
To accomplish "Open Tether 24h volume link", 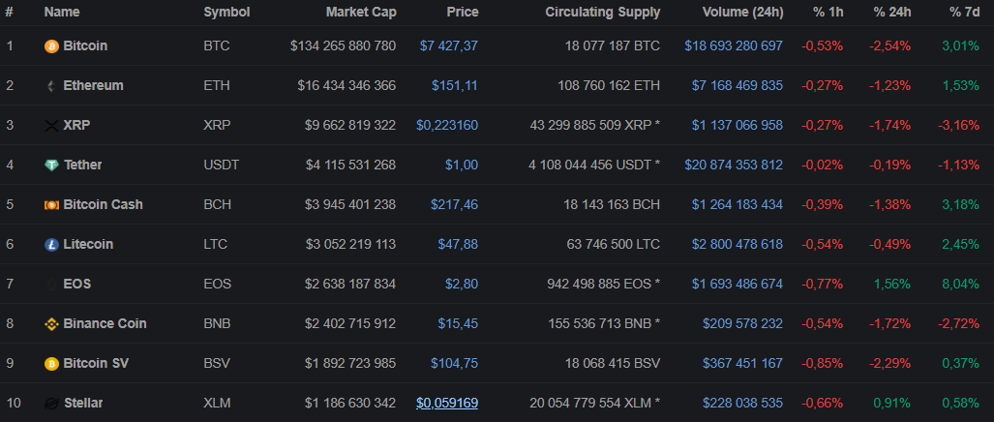I will 734,165.
